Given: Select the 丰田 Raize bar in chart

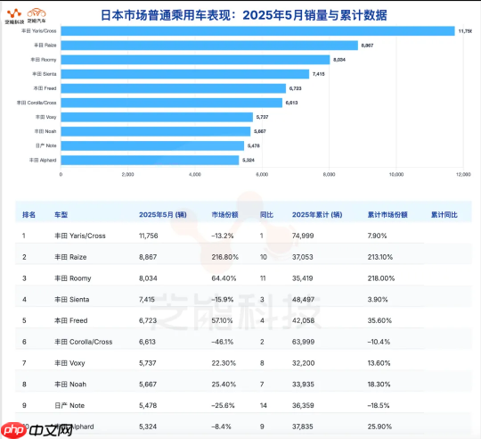Looking at the screenshot, I should click(x=209, y=46).
